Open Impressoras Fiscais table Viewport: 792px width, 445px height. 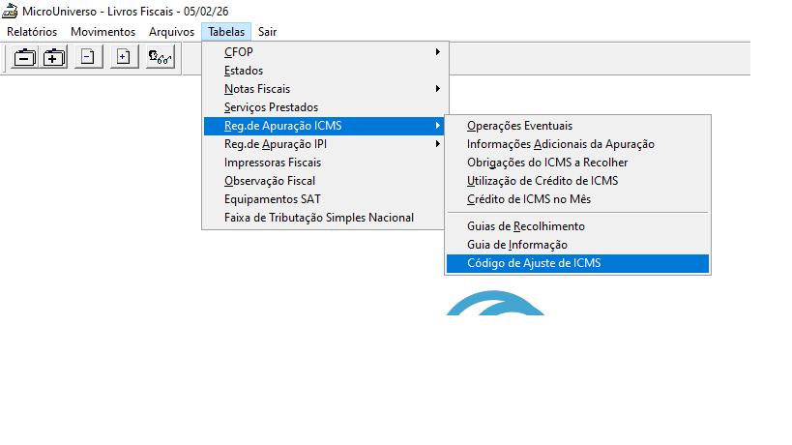coord(272,163)
